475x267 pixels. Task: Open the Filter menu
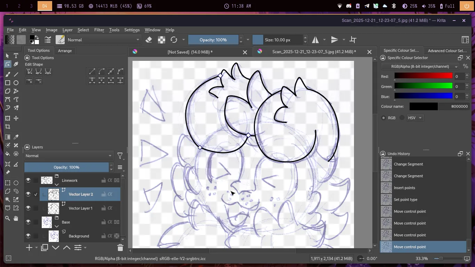pyautogui.click(x=99, y=30)
